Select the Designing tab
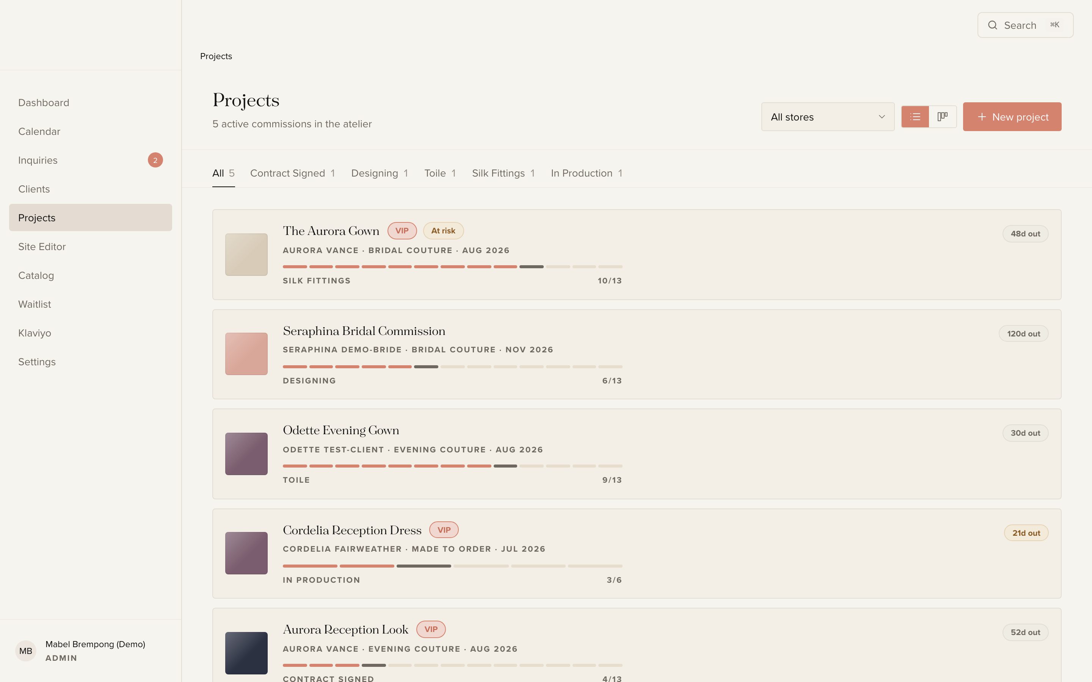The height and width of the screenshot is (682, 1092). pos(380,173)
